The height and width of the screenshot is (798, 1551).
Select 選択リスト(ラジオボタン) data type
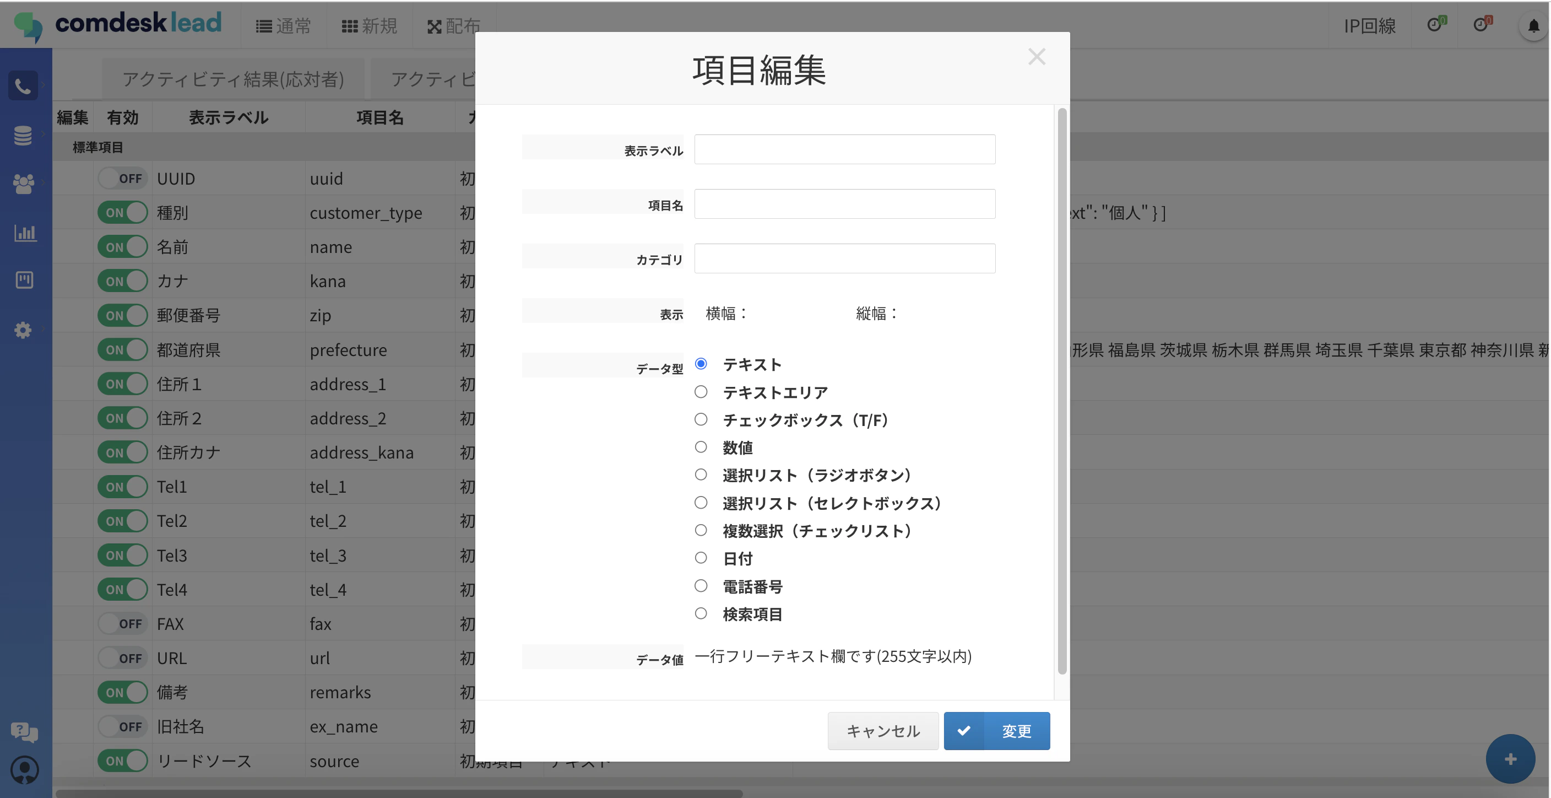700,475
